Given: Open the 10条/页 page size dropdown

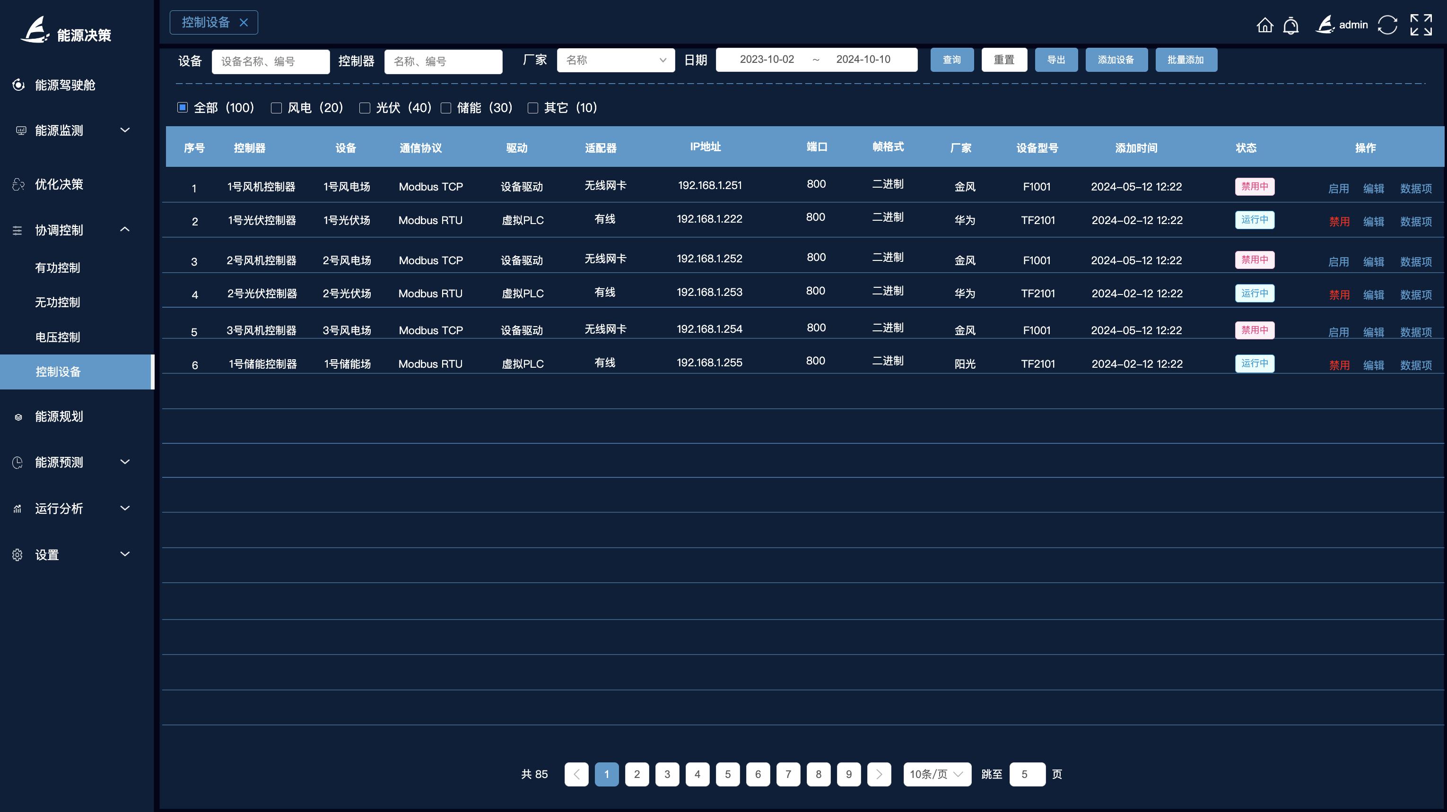Looking at the screenshot, I should tap(936, 774).
